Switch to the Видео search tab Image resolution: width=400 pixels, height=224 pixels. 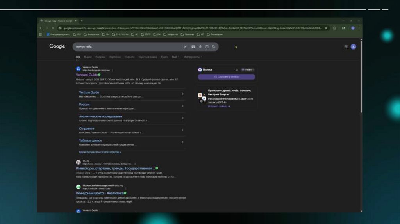pos(88,57)
